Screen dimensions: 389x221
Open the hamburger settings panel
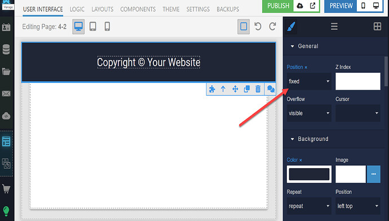334,26
